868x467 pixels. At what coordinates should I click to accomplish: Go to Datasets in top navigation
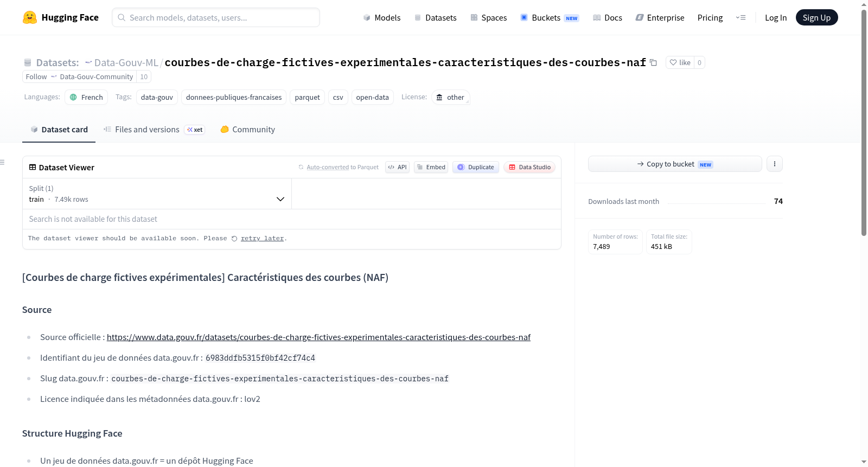coord(435,17)
